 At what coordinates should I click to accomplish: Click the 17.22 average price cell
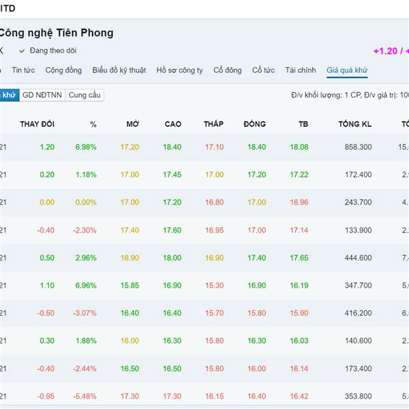(x=299, y=175)
